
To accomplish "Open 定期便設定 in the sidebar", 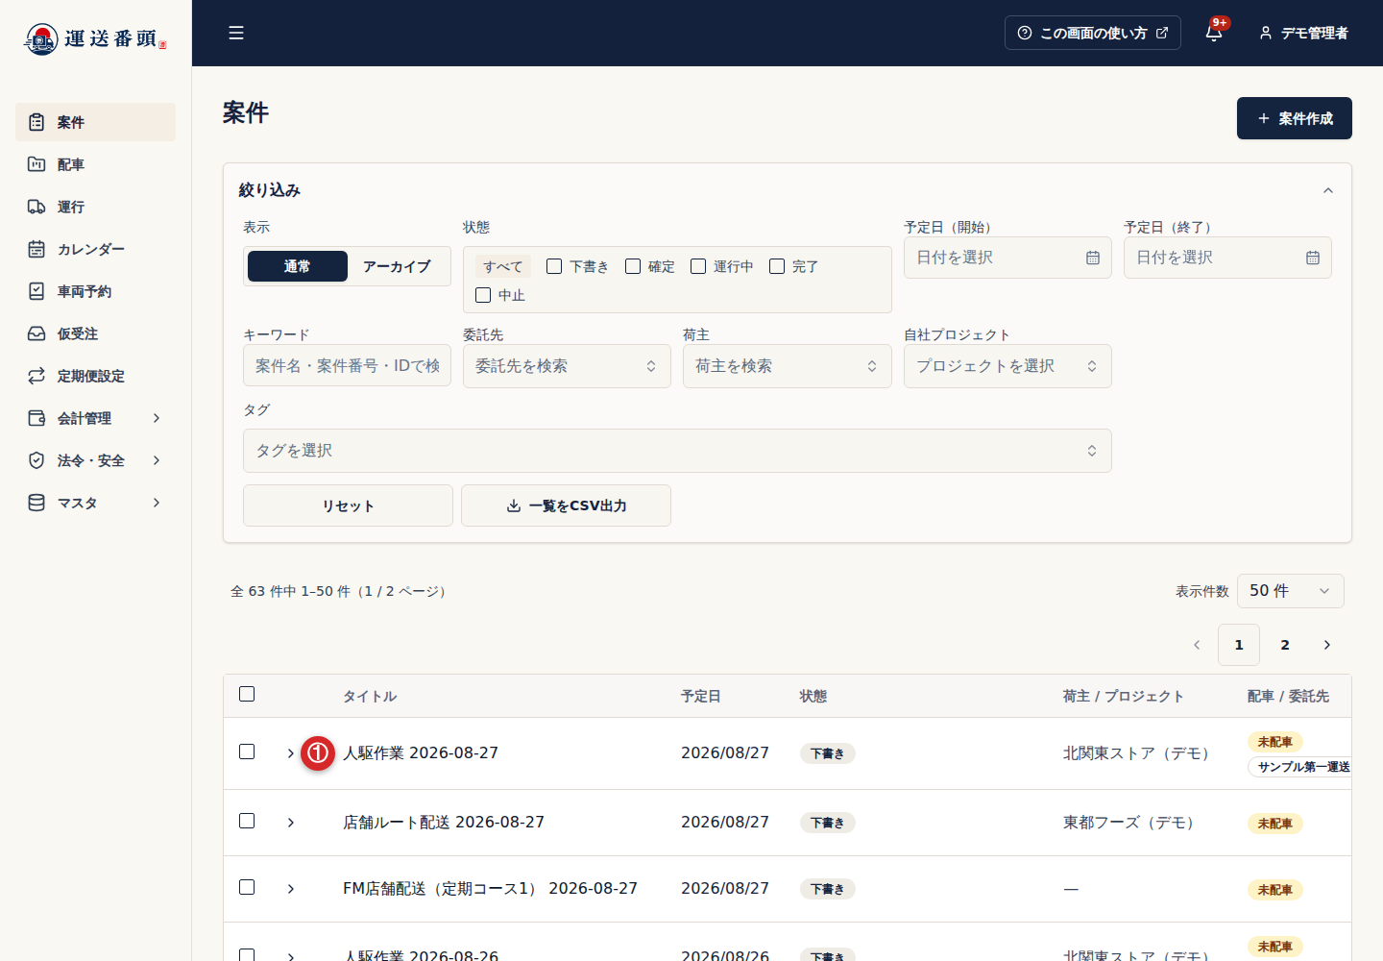I will click(95, 376).
